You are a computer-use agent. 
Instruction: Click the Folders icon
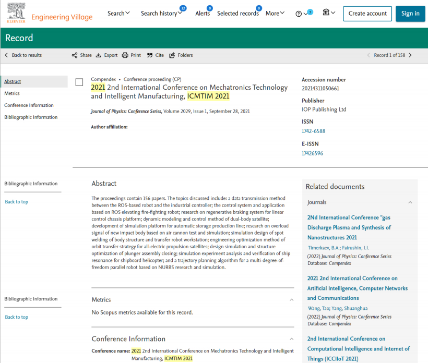point(172,55)
